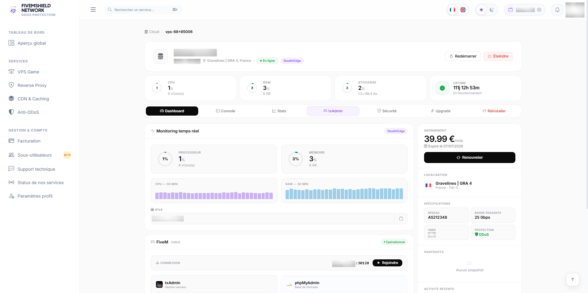Click the StealthEdge badge in Monitoring header
The height and width of the screenshot is (293, 588).
(396, 131)
